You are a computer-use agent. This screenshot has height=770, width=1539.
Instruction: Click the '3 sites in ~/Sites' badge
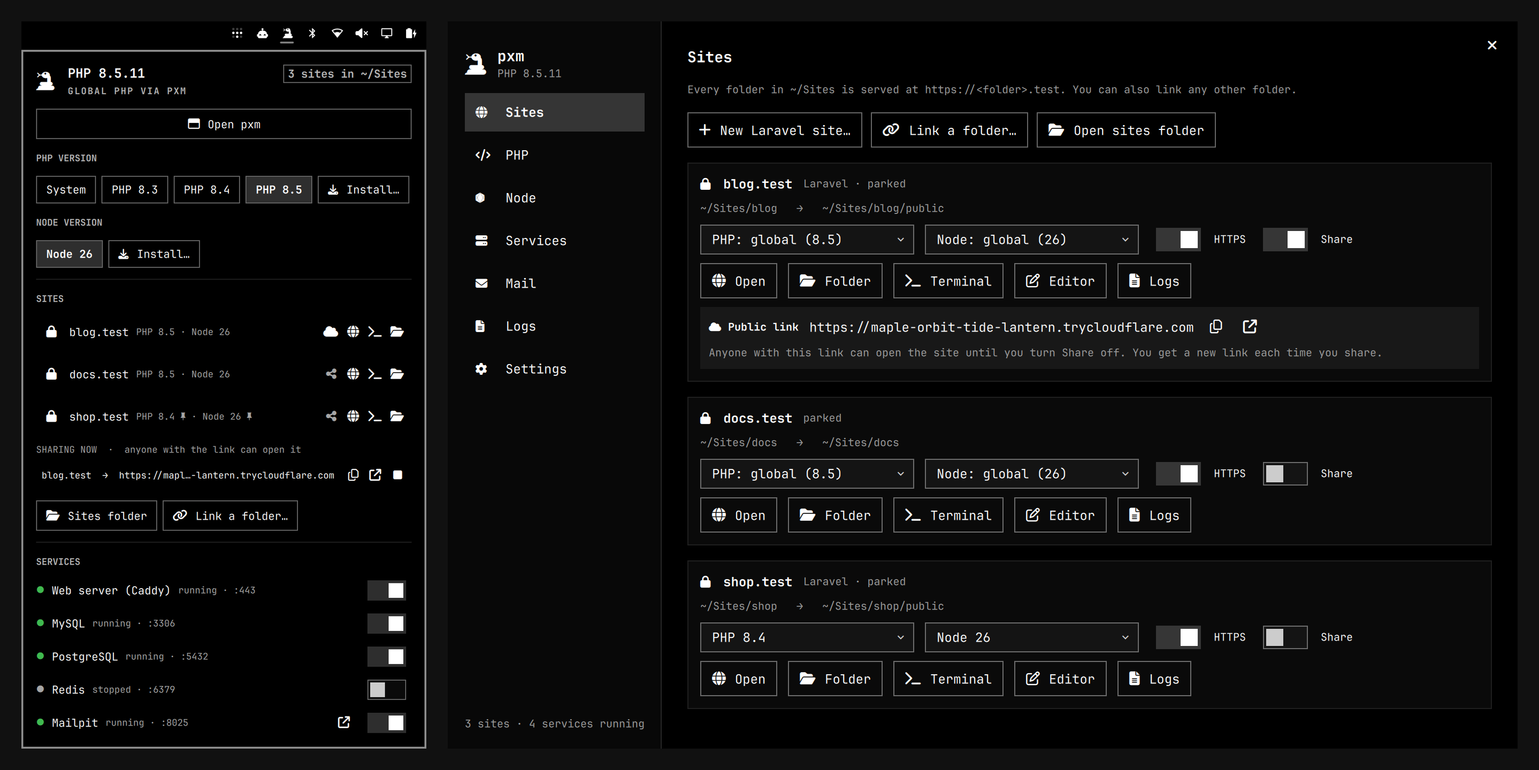(x=347, y=73)
